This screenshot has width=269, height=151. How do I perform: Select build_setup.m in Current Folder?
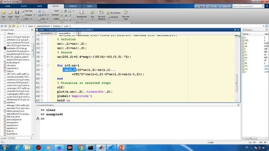[13, 62]
